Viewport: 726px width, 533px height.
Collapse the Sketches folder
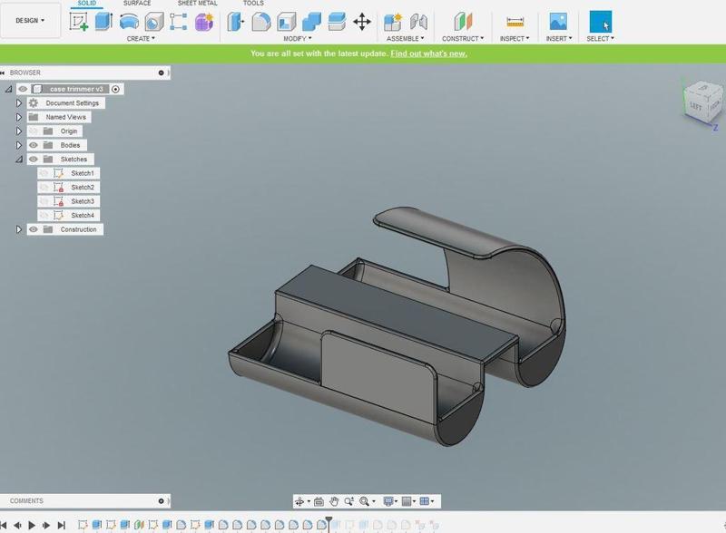pyautogui.click(x=19, y=160)
